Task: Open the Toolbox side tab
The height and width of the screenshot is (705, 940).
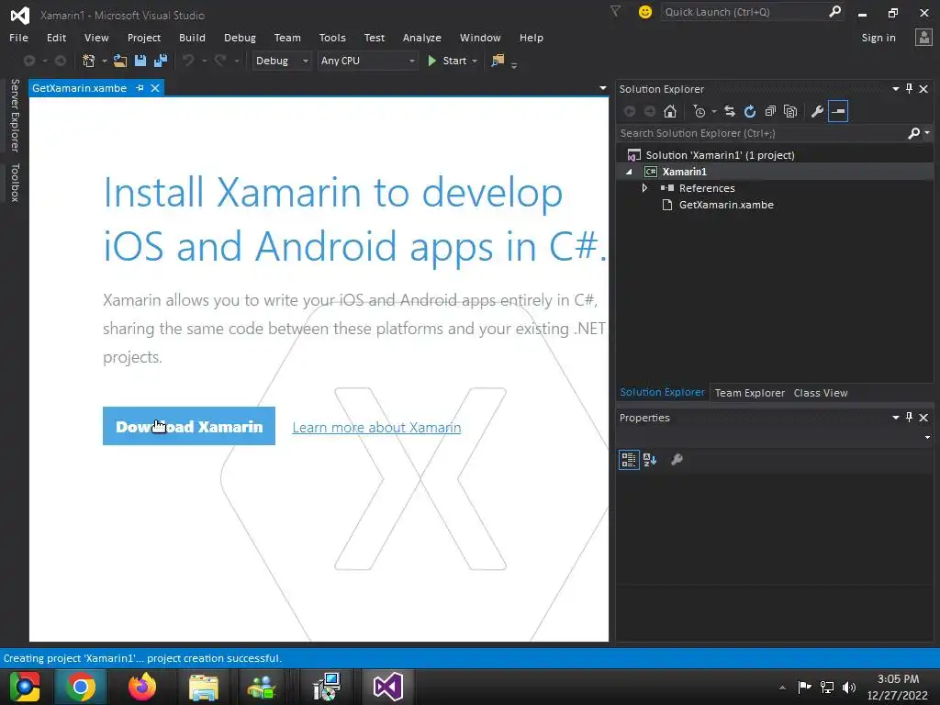Action: click(15, 183)
